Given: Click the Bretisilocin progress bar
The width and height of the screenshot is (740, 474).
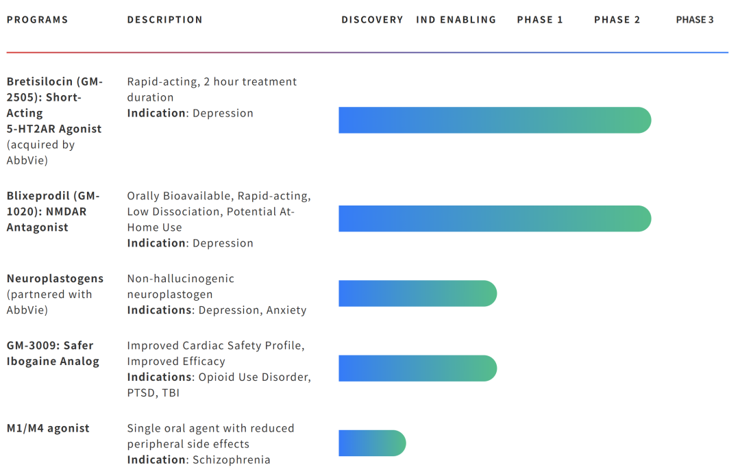Looking at the screenshot, I should [x=494, y=121].
